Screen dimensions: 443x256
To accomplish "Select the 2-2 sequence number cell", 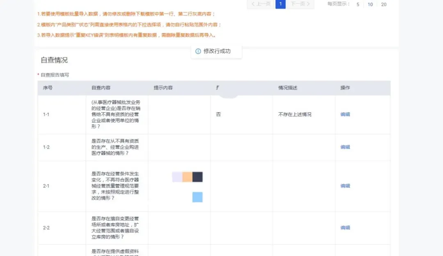I will (46, 227).
